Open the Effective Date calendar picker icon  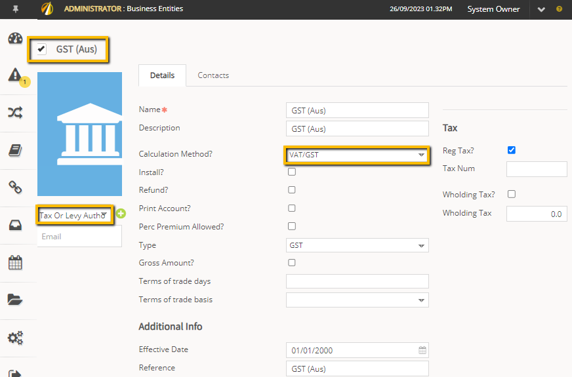(422, 350)
